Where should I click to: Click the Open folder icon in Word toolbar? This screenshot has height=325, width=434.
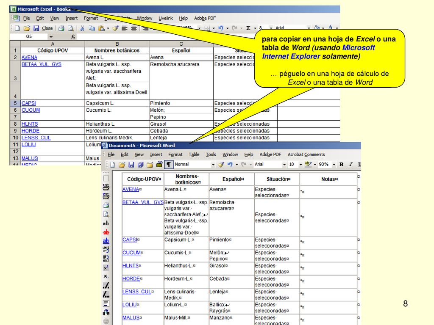122,165
